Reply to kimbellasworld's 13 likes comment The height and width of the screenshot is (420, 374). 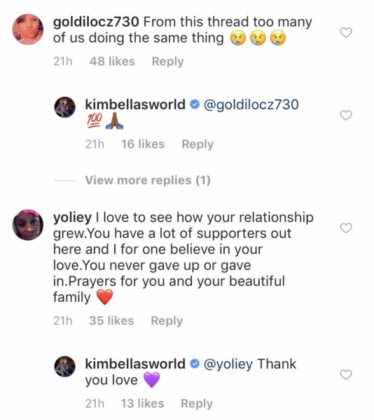coord(197,403)
